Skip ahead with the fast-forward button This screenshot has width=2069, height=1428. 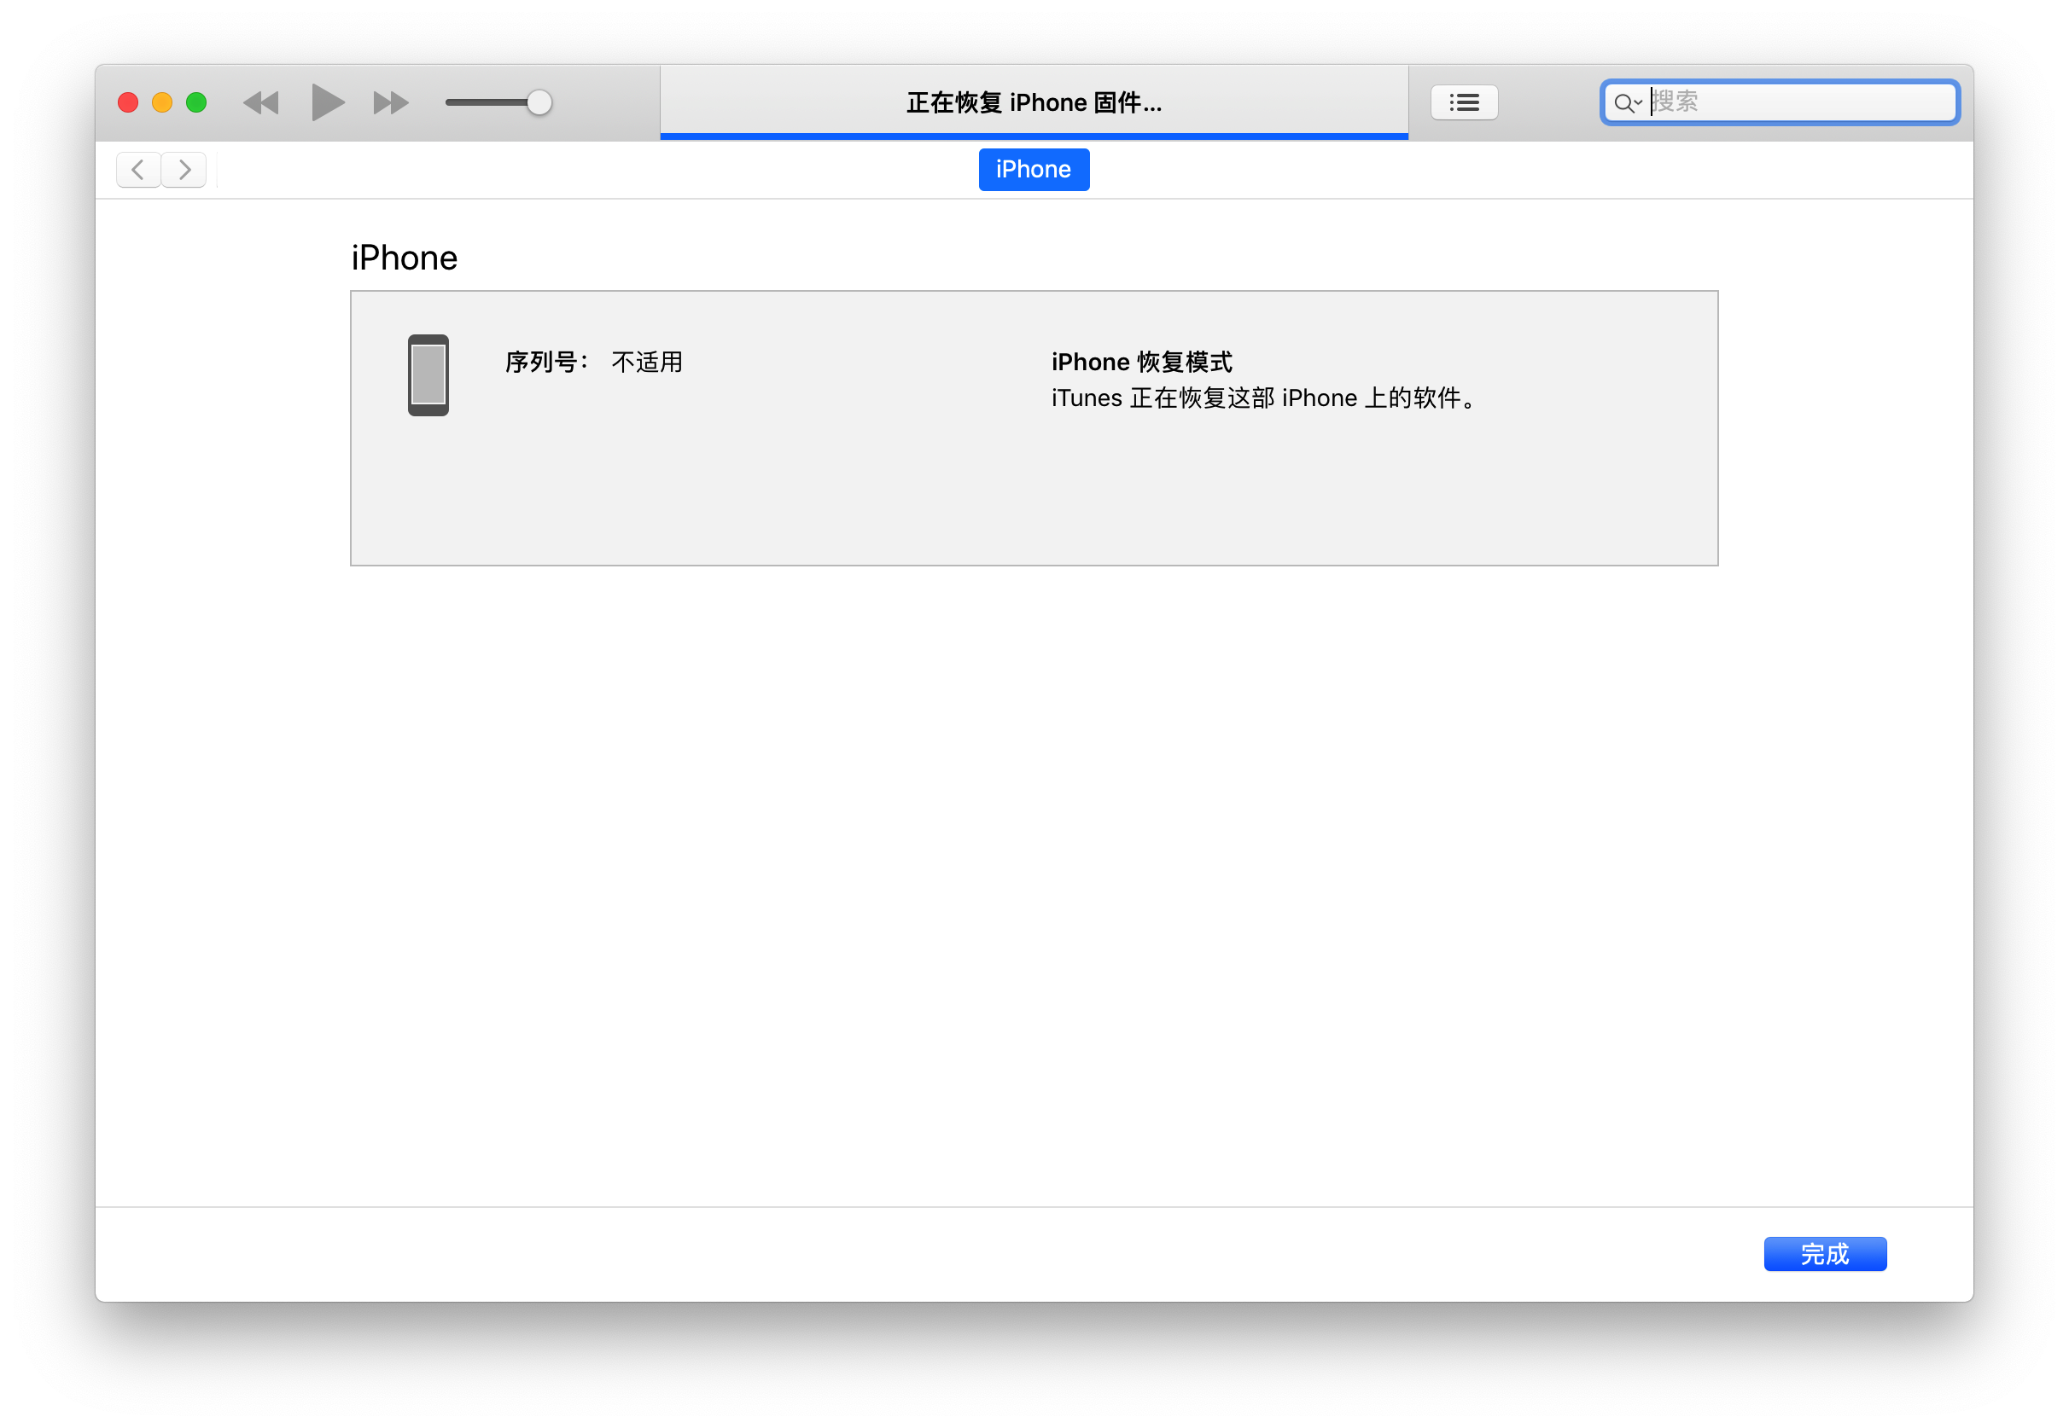tap(391, 103)
